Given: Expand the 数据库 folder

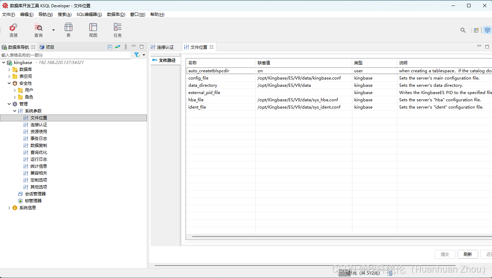Looking at the screenshot, I should point(9,69).
